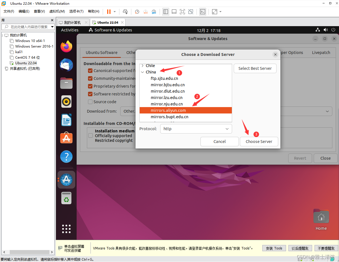The width and height of the screenshot is (339, 262).
Task: Open the 帮助(H) menu
Action: pyautogui.click(x=94, y=11)
